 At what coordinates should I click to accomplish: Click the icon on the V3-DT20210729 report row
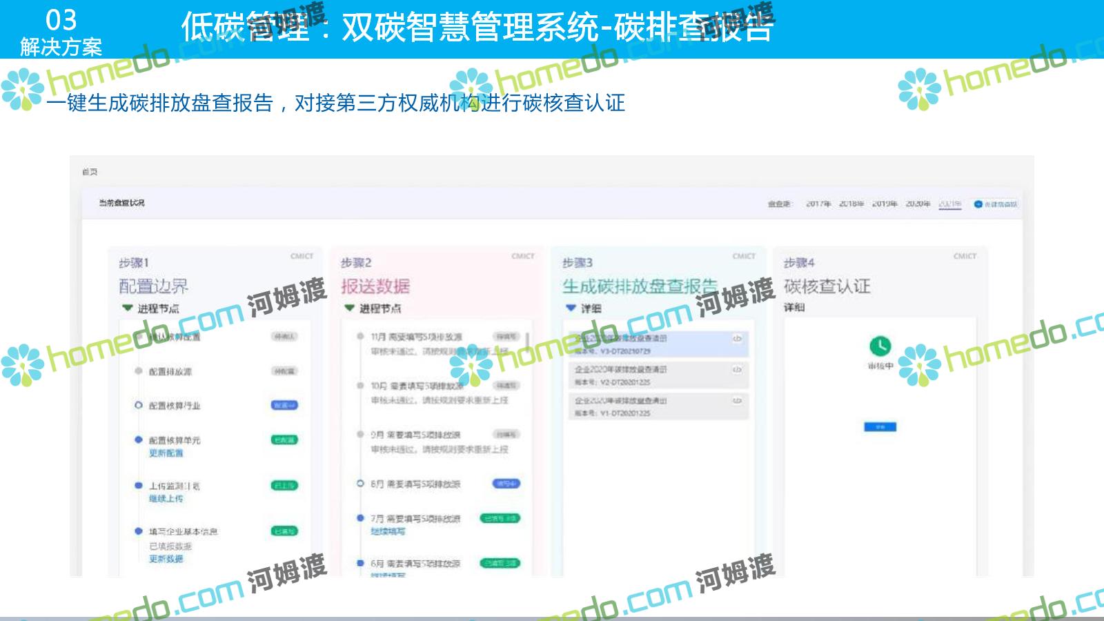point(737,338)
